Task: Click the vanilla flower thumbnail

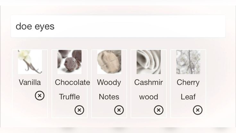Action: pos(30,62)
